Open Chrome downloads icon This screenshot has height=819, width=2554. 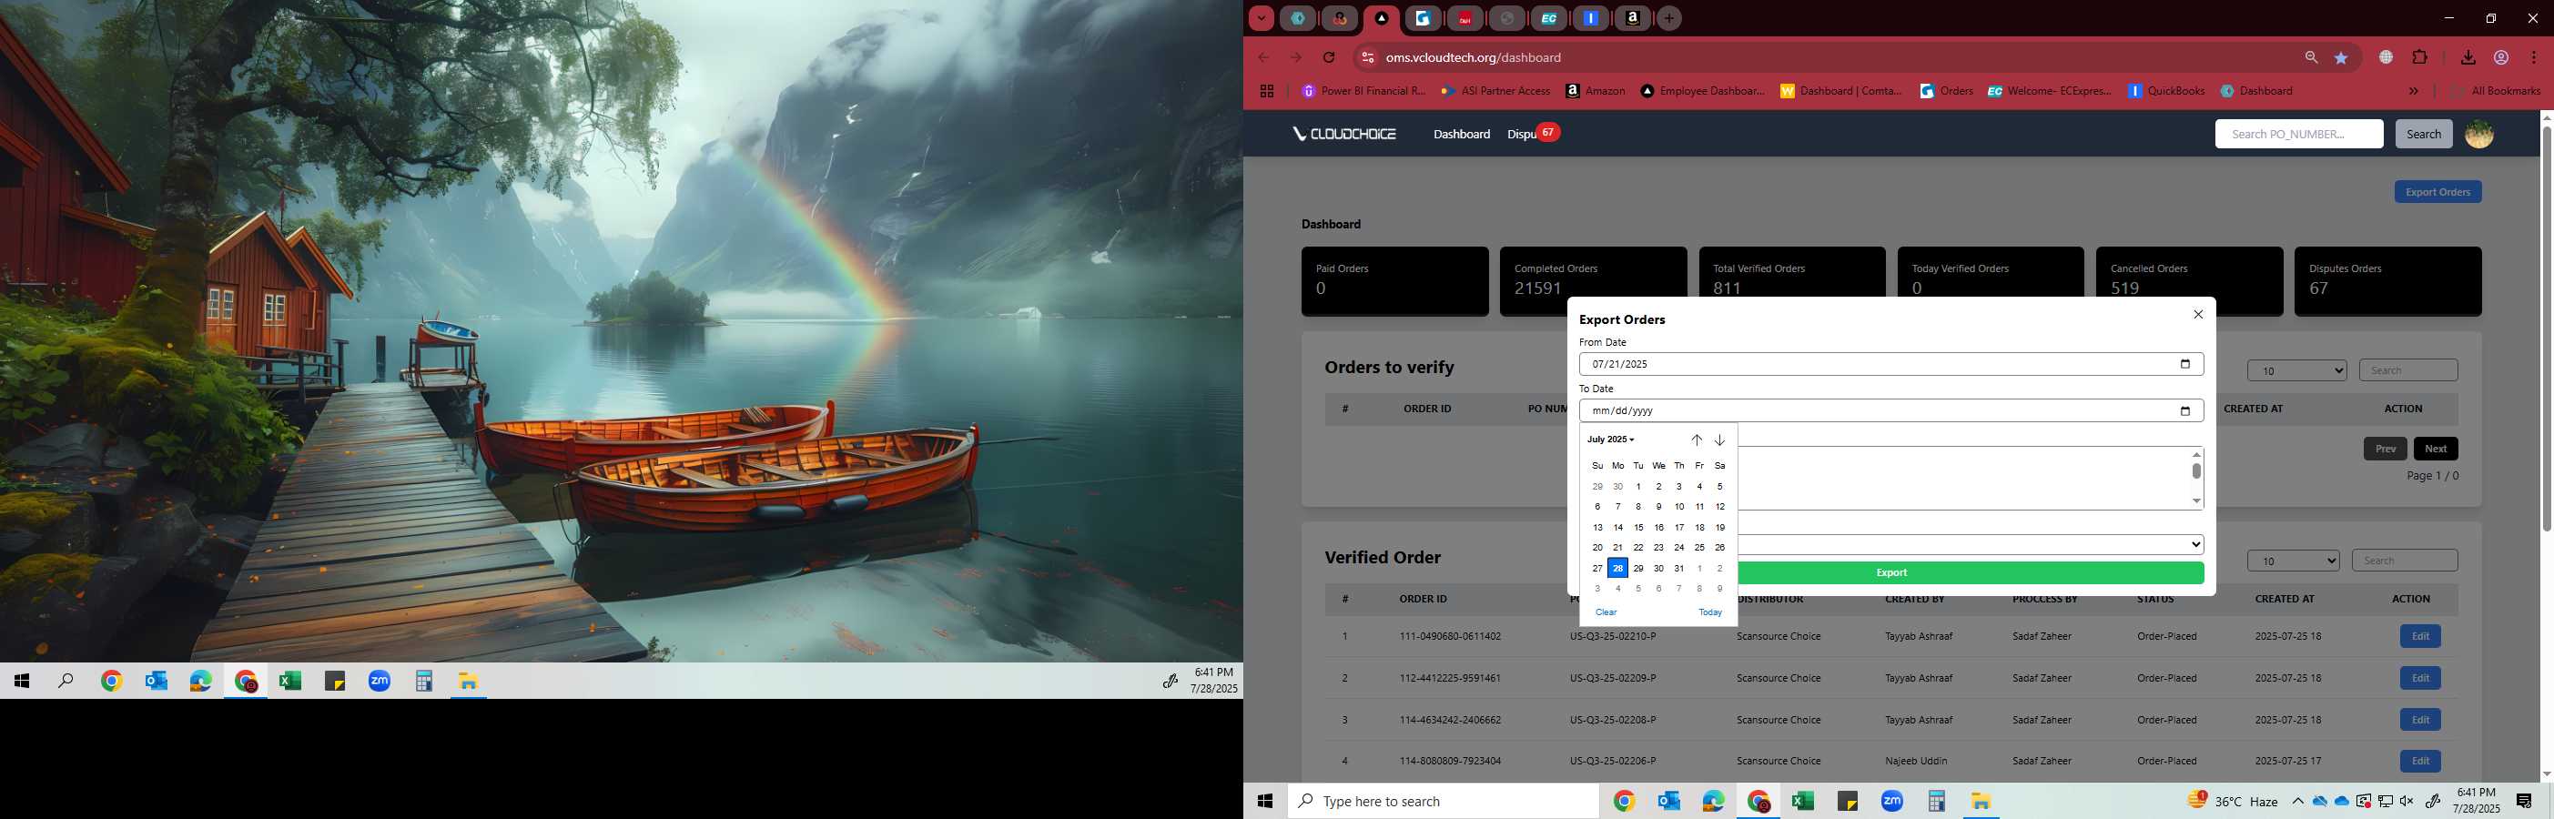pyautogui.click(x=2468, y=57)
